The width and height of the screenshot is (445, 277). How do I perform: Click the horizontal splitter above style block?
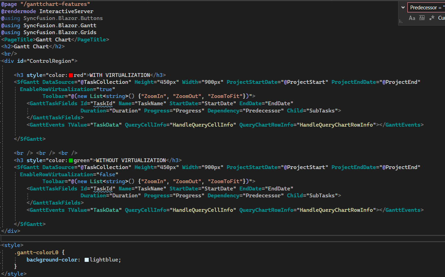click(x=222, y=239)
